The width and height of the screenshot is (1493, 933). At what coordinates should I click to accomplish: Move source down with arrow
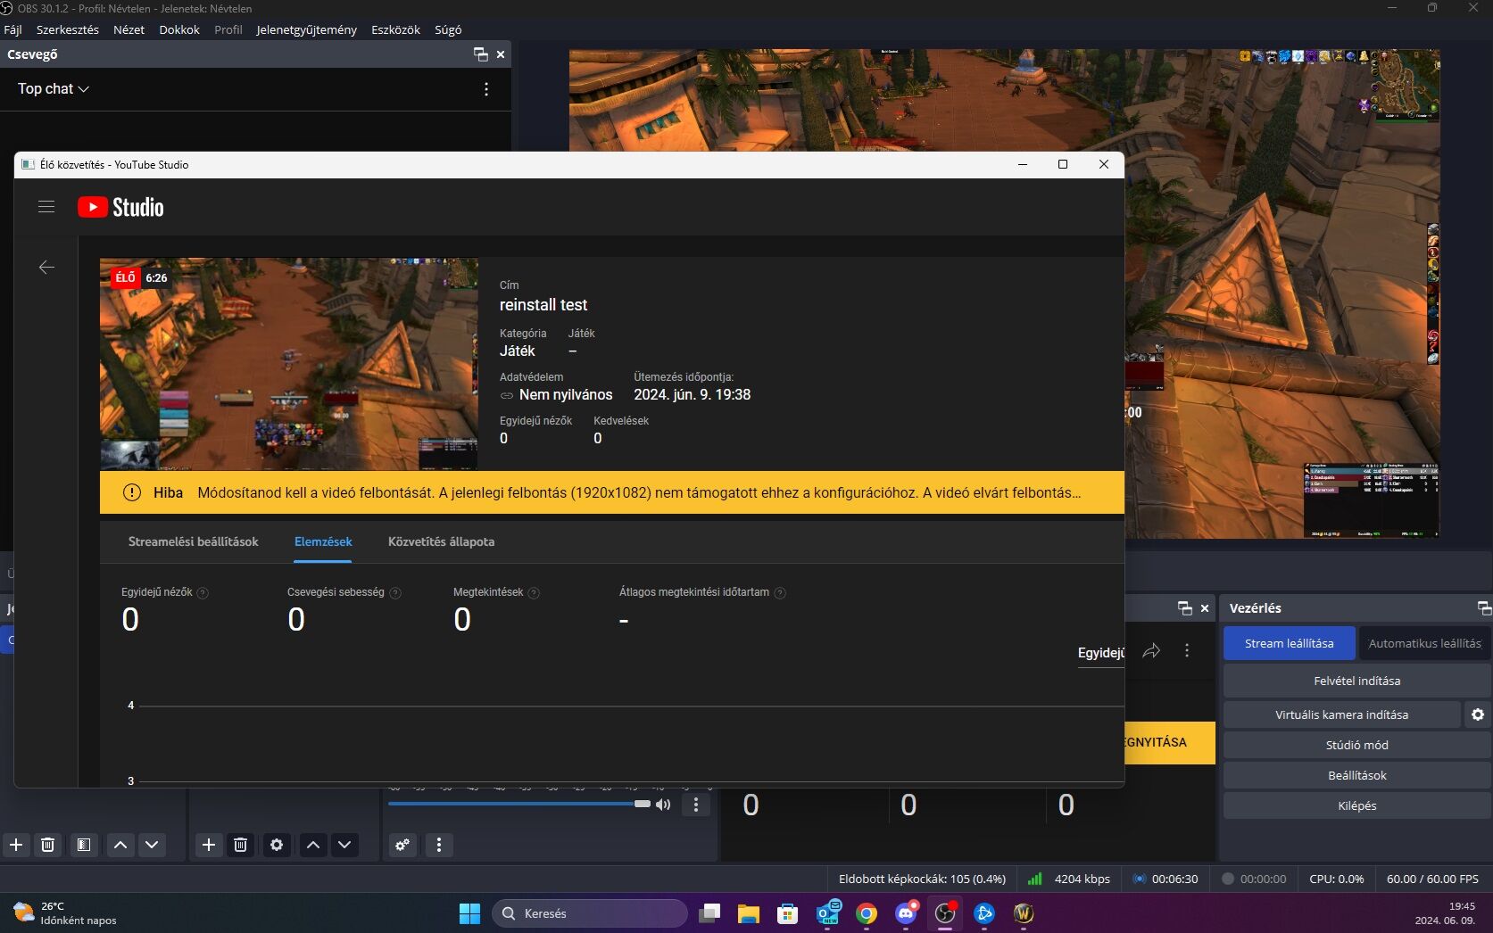tap(344, 845)
